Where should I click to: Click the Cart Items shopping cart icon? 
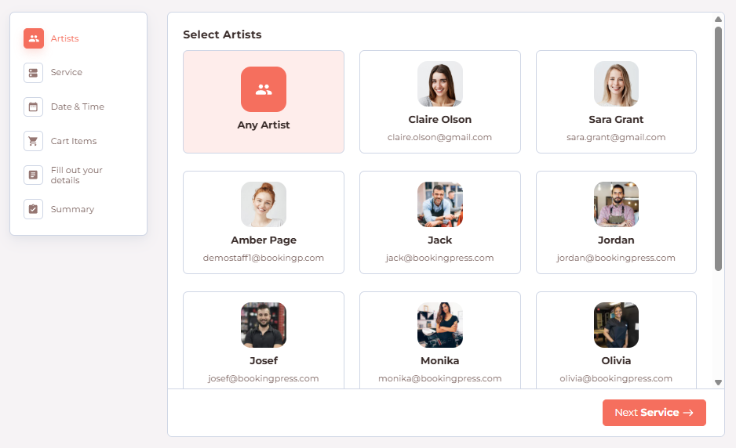pos(33,141)
